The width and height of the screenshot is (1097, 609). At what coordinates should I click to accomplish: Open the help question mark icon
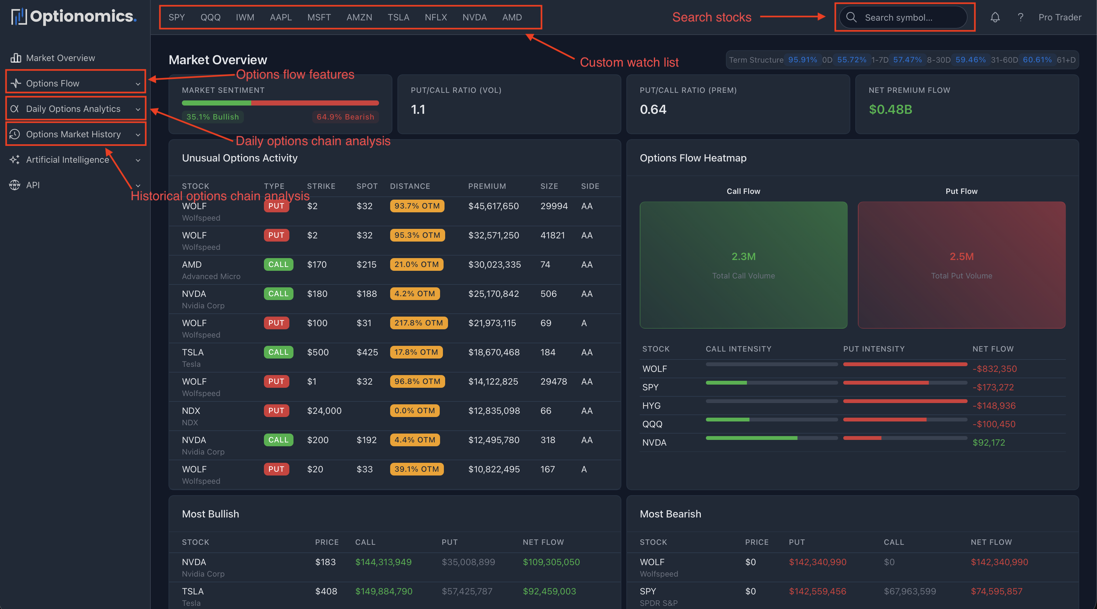[1020, 17]
